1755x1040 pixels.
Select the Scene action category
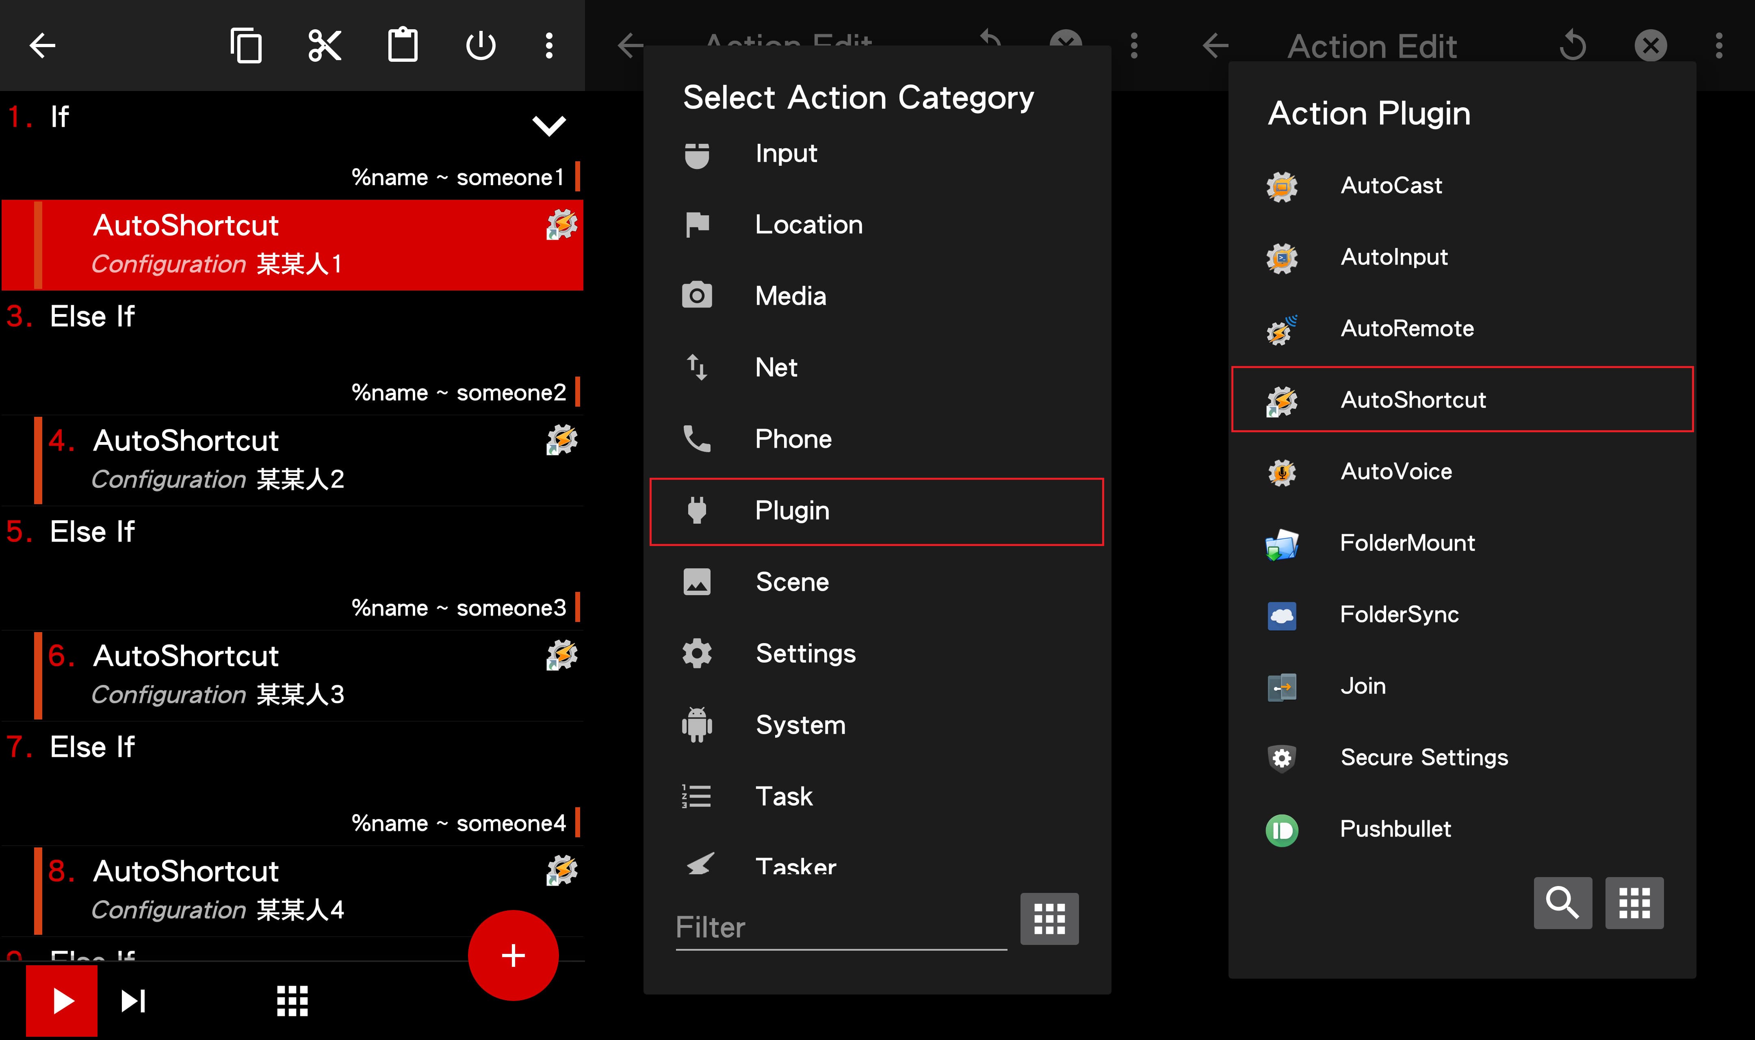click(x=792, y=583)
